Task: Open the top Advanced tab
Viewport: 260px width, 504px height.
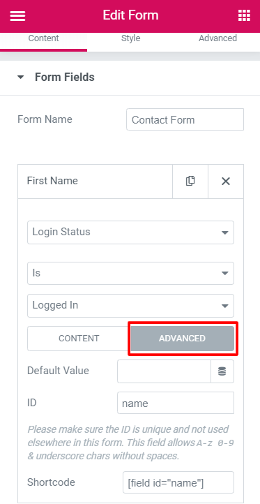Action: (x=217, y=38)
